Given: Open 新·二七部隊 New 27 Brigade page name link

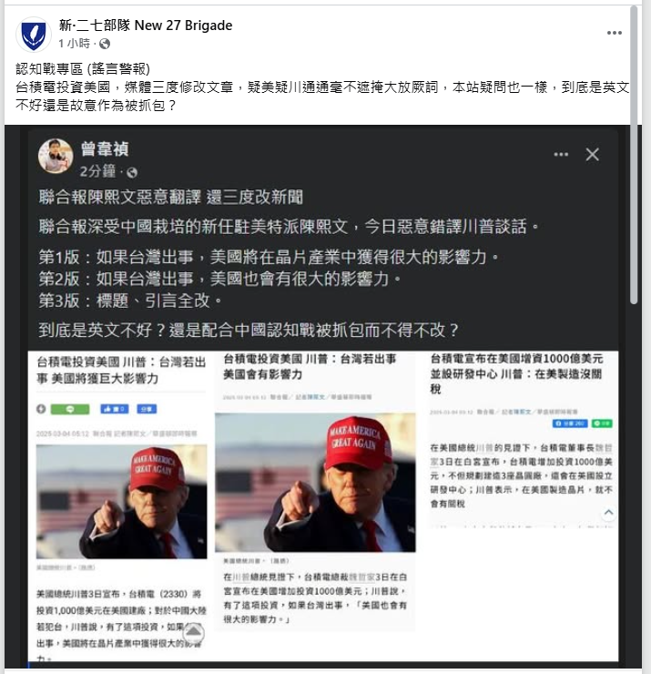Looking at the screenshot, I should click(x=146, y=26).
